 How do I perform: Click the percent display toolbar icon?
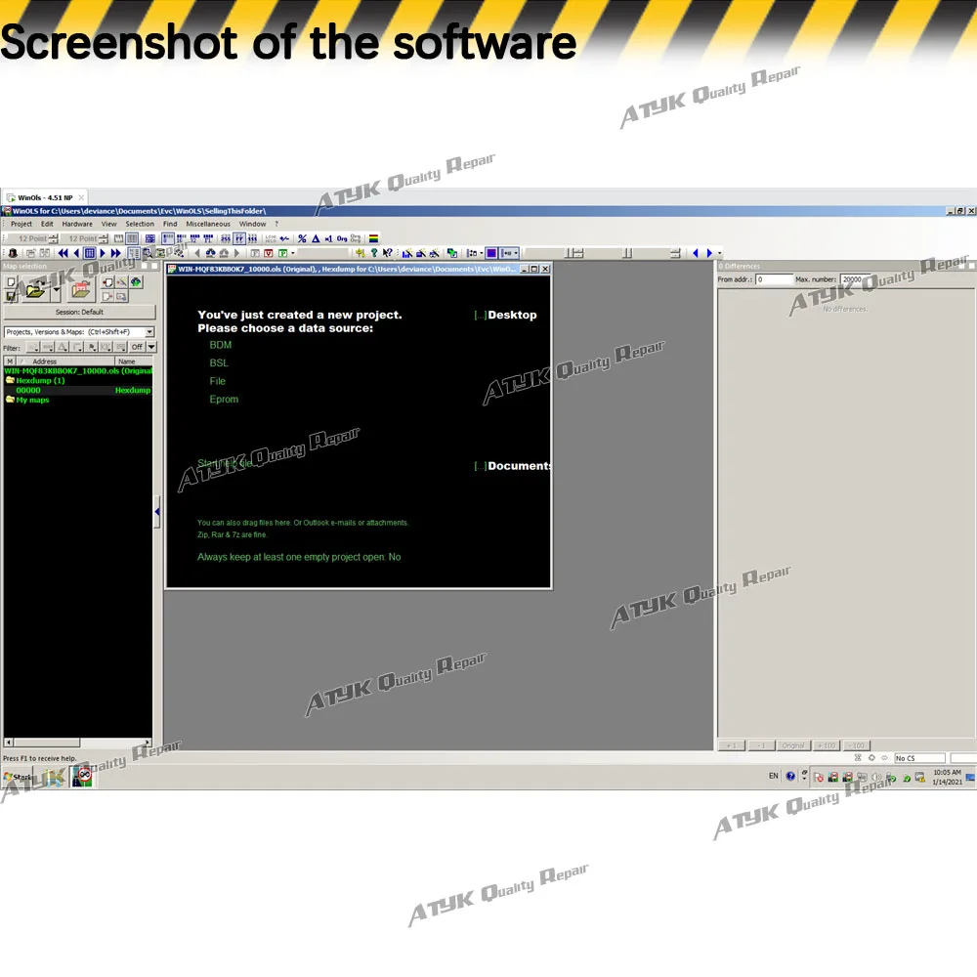pyautogui.click(x=302, y=238)
